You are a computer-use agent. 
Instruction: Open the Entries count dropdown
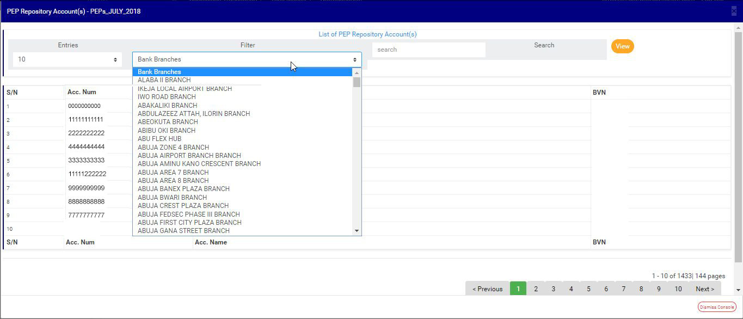[67, 59]
